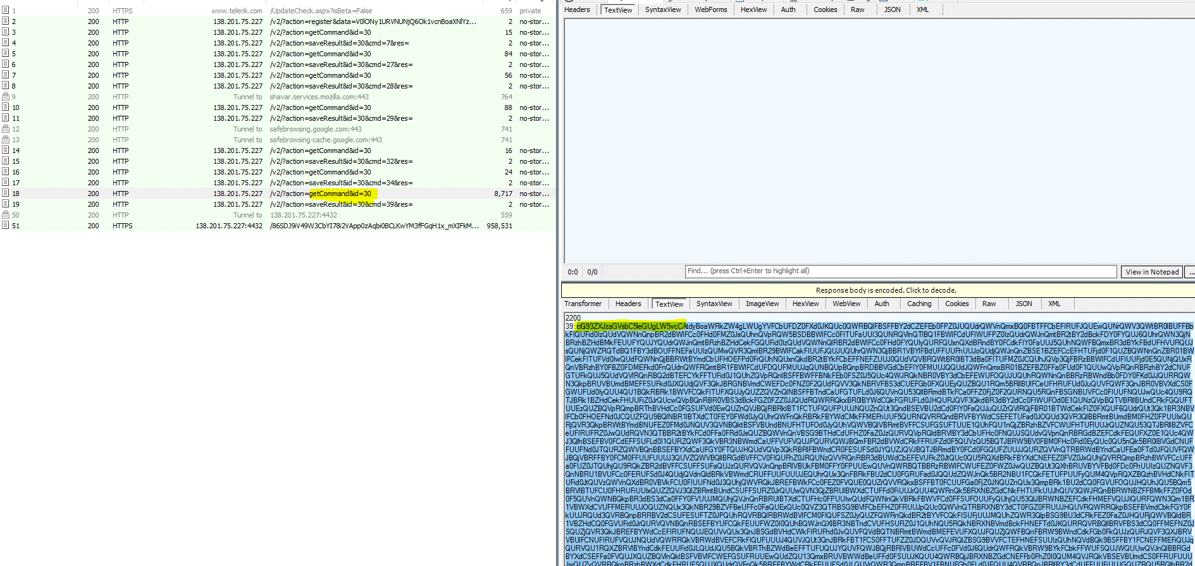The image size is (1195, 566).
Task: Switch to response inspector HexView tab
Action: pyautogui.click(x=806, y=304)
